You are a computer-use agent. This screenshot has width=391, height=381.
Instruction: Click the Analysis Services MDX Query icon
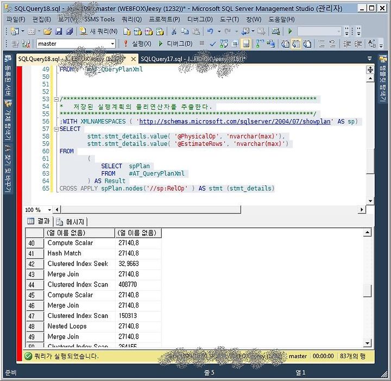click(x=138, y=32)
